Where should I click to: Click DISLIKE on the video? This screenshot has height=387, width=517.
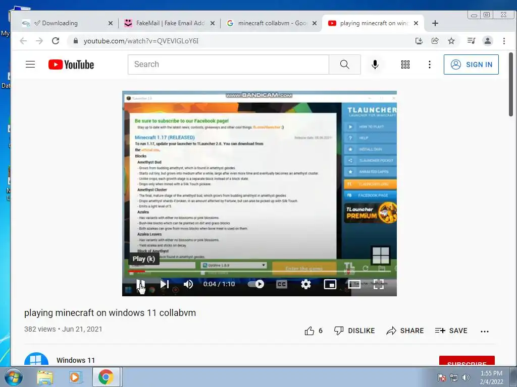pyautogui.click(x=354, y=331)
